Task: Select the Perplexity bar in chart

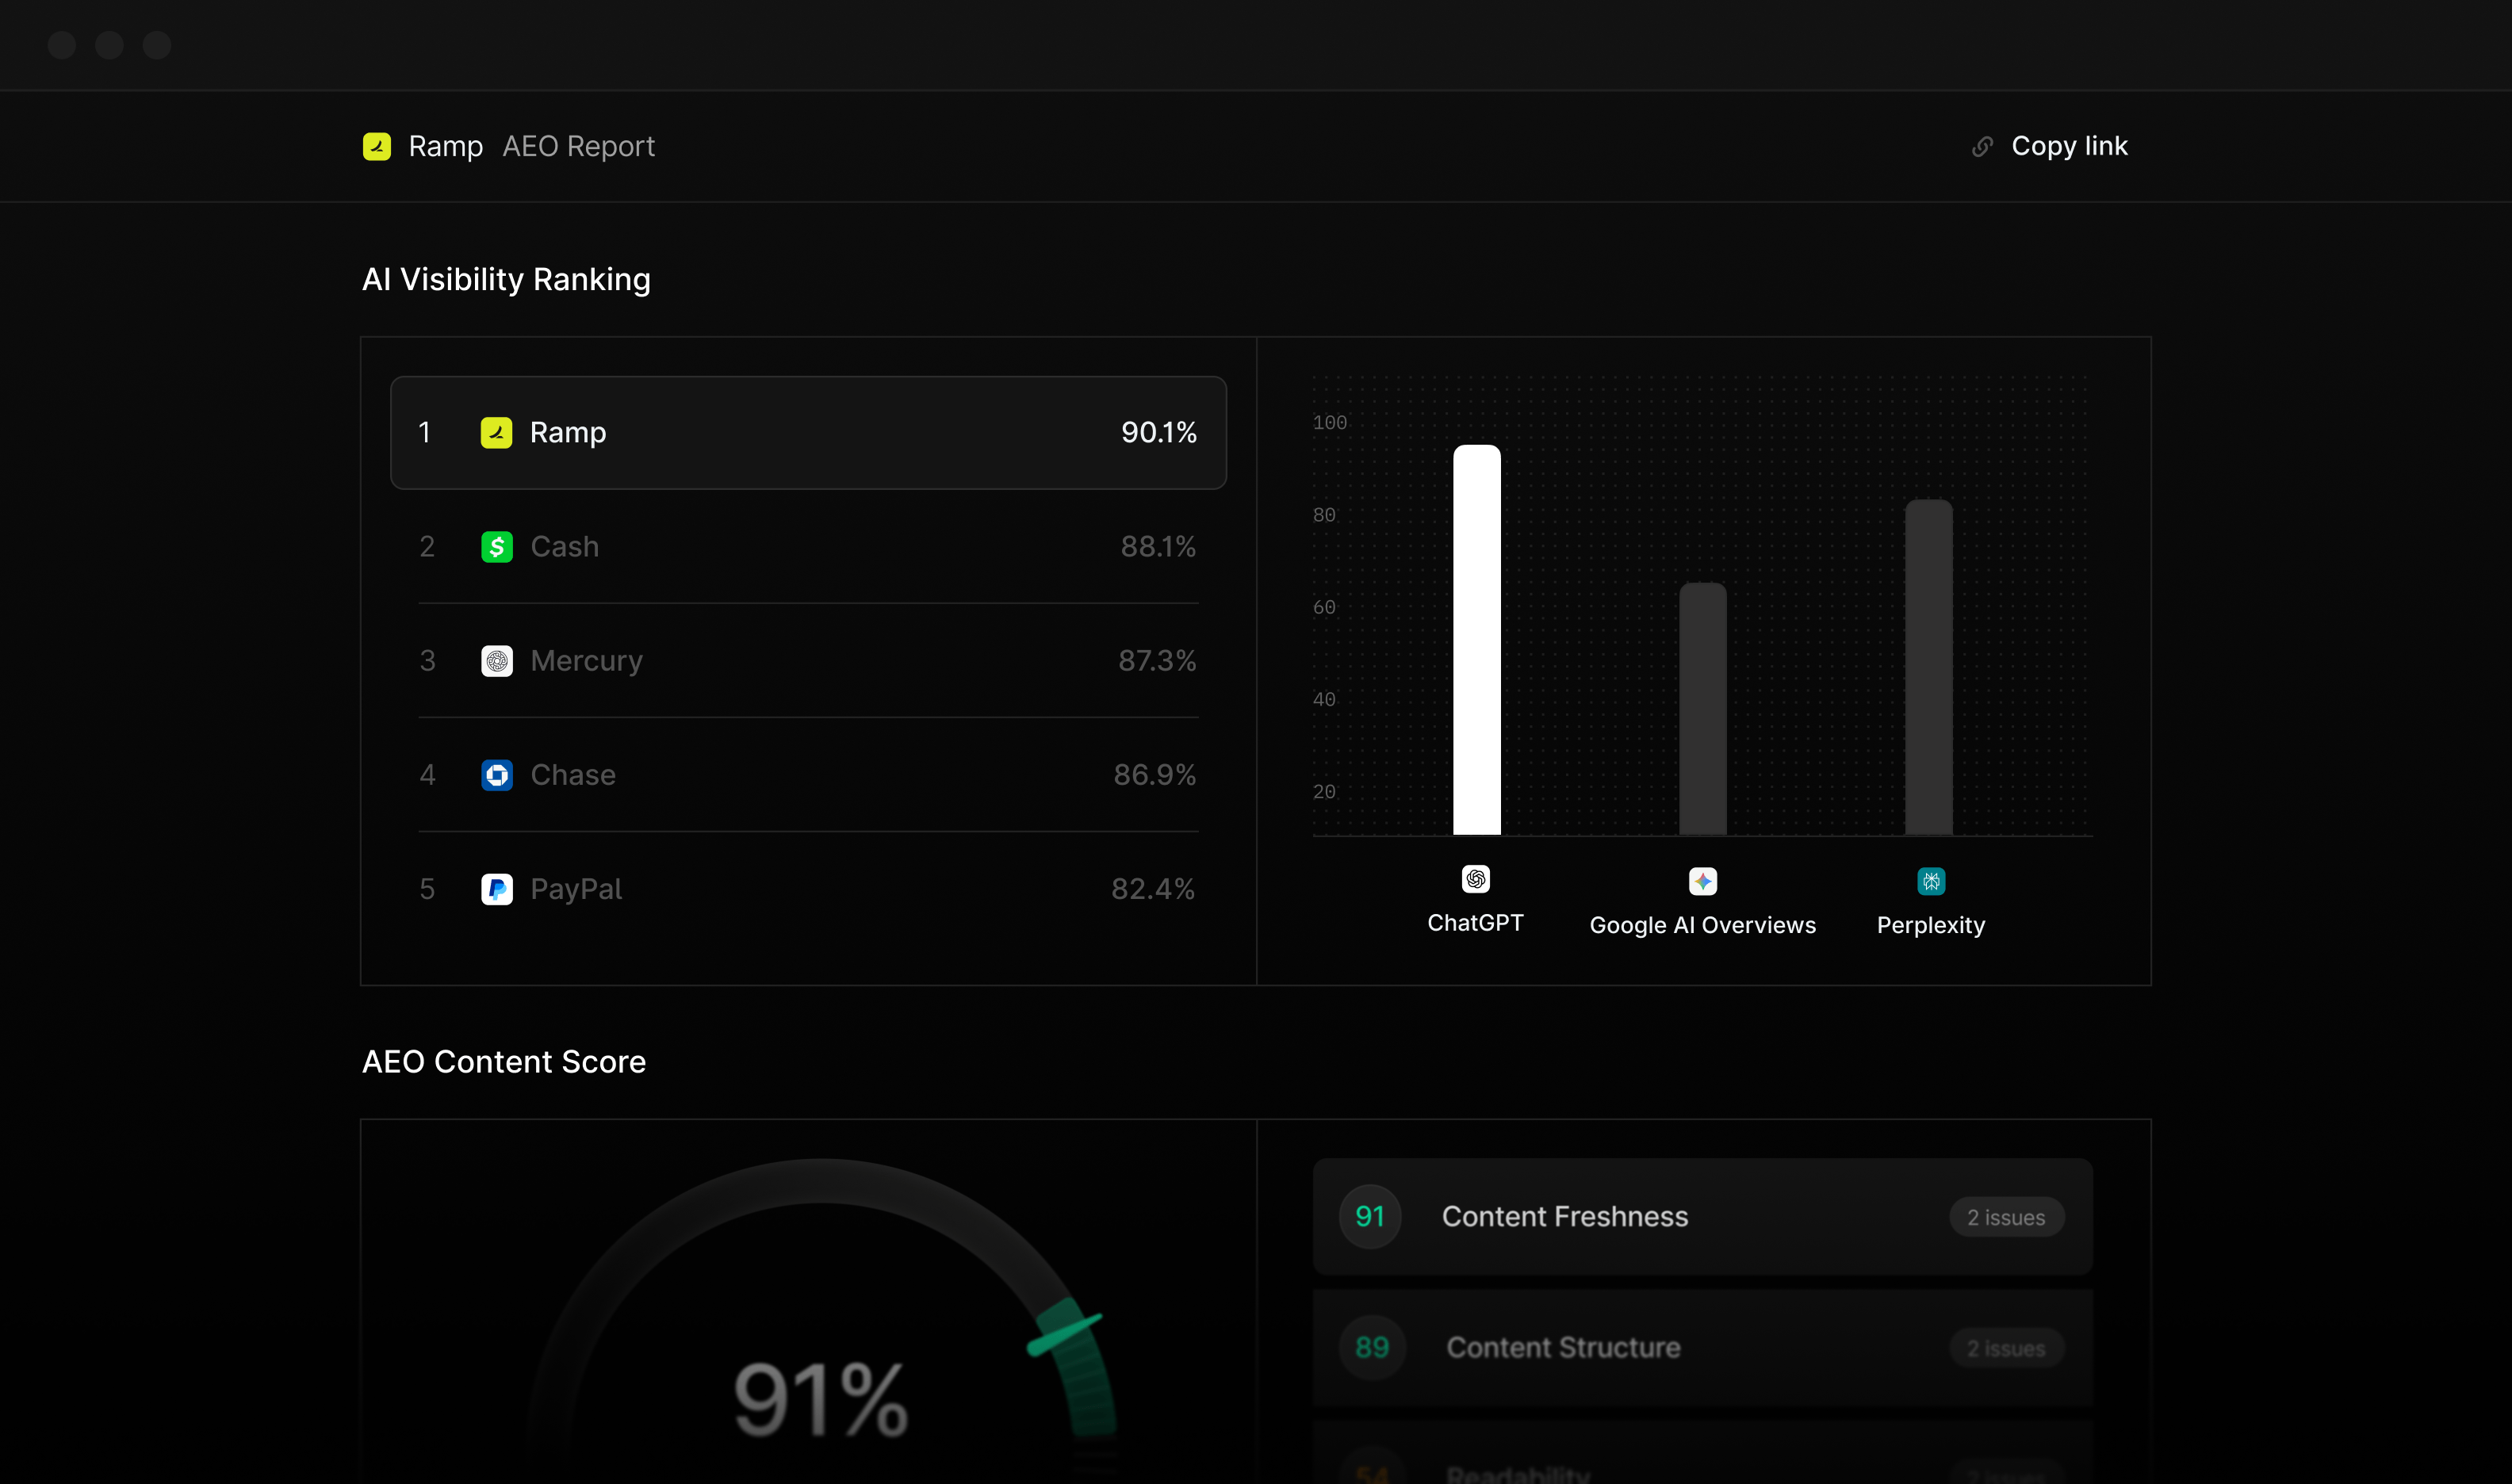Action: [x=1928, y=668]
